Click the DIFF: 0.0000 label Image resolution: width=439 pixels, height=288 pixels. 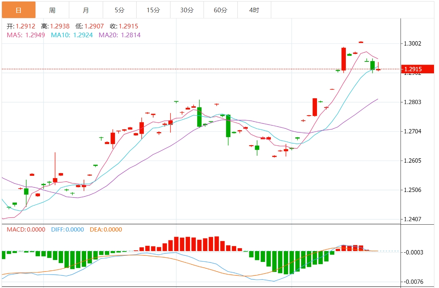click(x=67, y=230)
